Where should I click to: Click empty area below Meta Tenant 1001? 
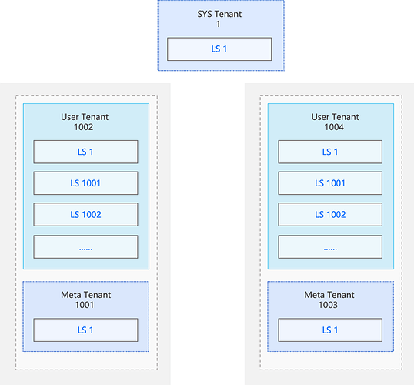tap(86, 360)
